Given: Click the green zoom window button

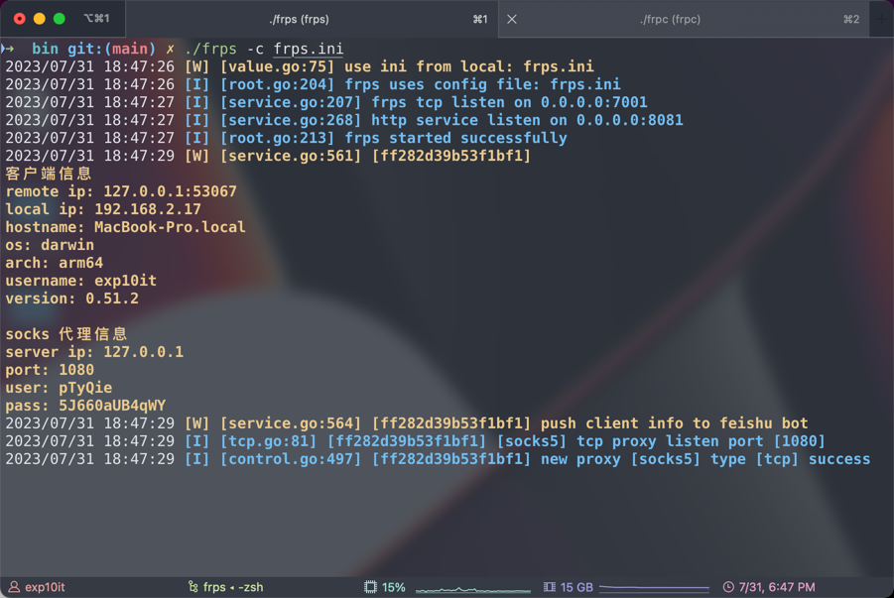Looking at the screenshot, I should pos(59,19).
